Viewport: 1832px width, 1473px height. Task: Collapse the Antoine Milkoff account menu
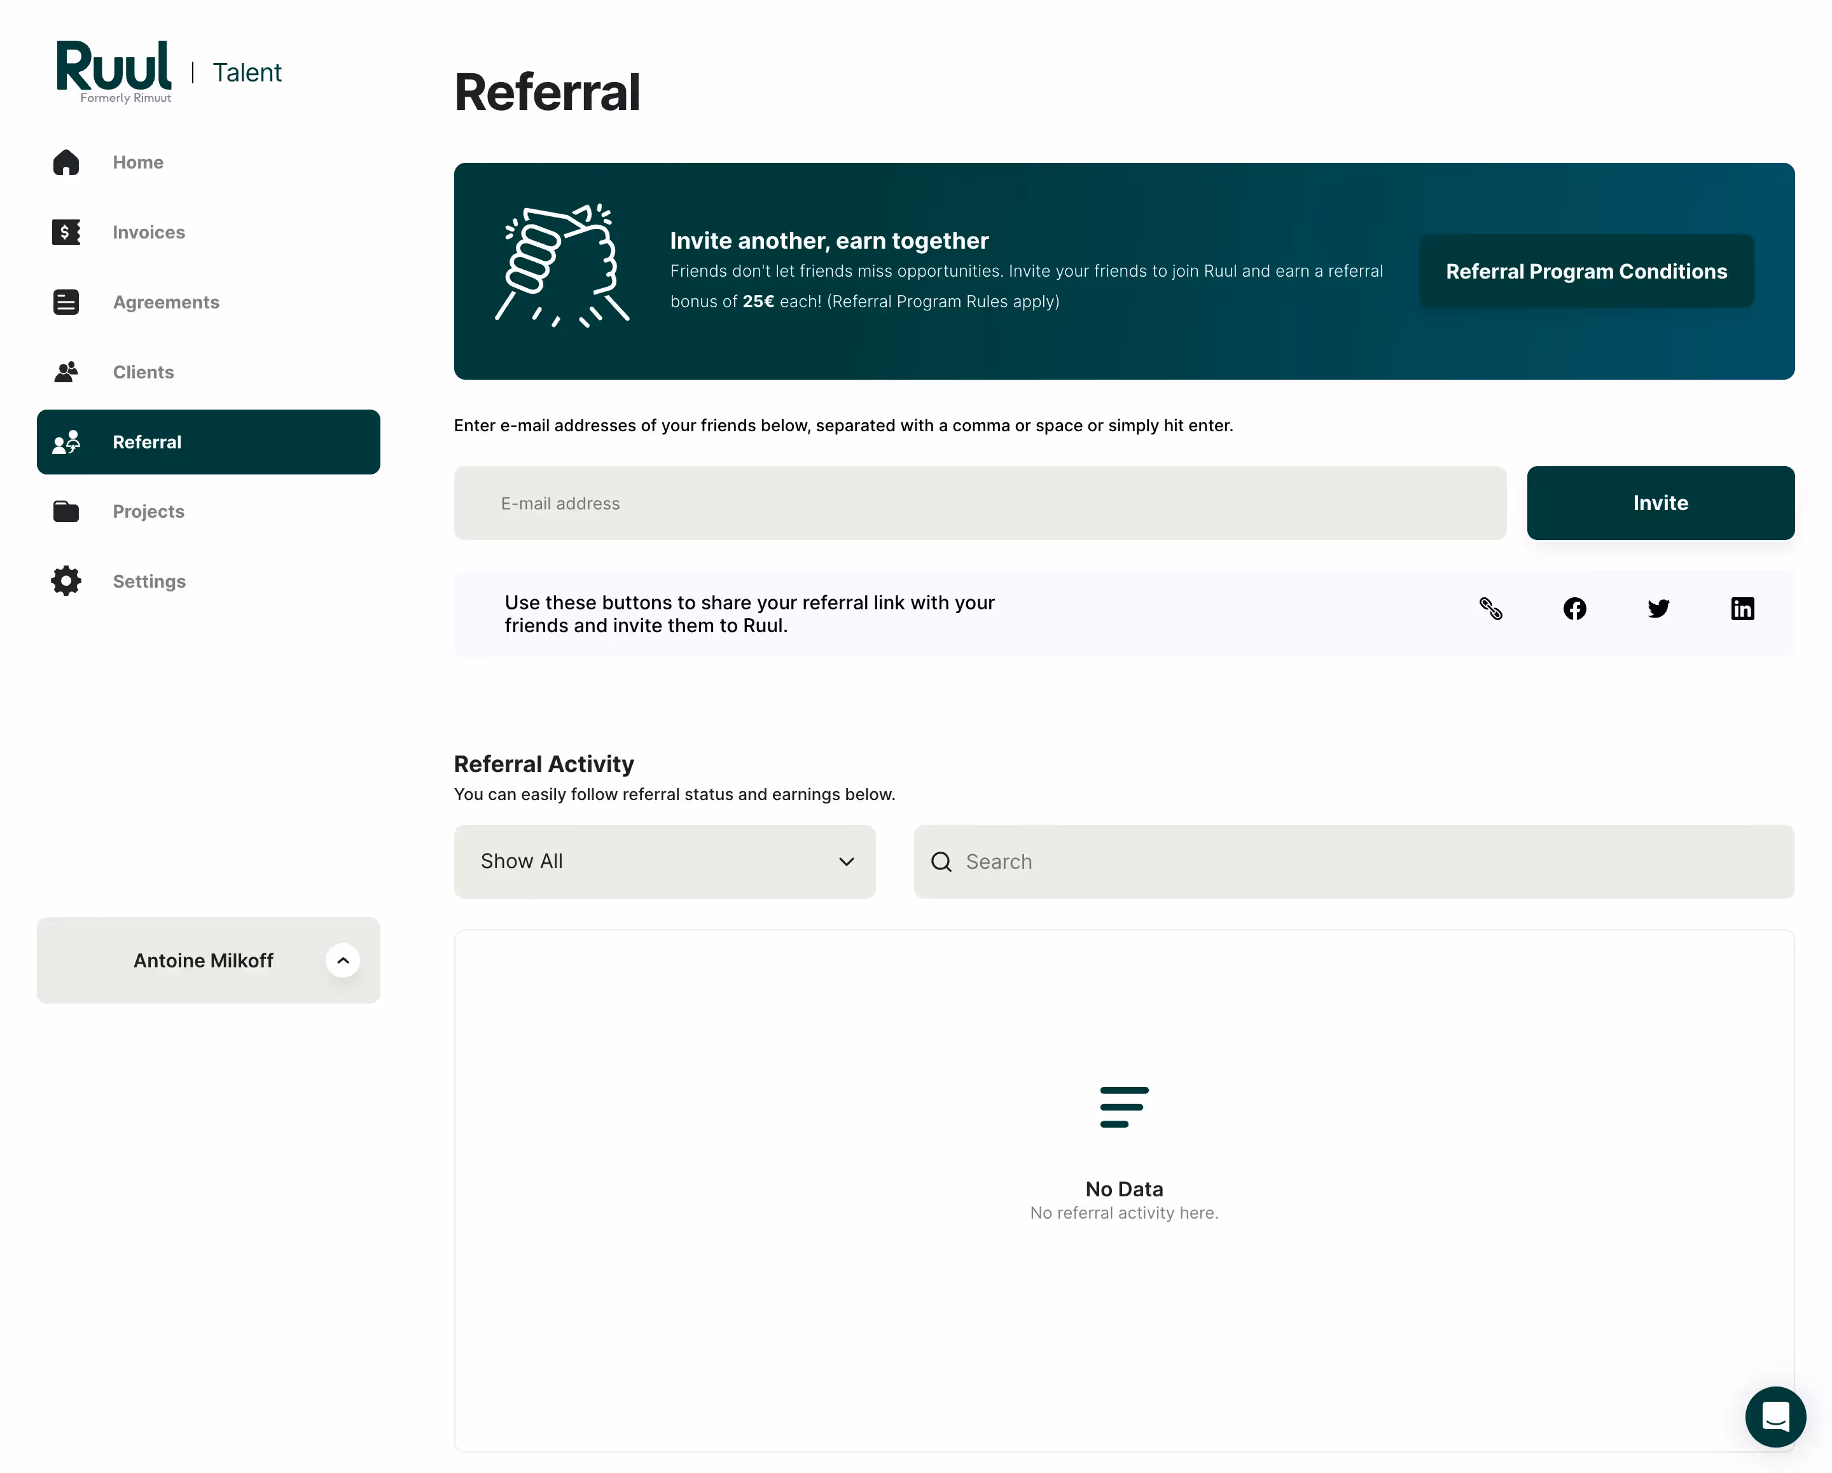click(x=342, y=960)
